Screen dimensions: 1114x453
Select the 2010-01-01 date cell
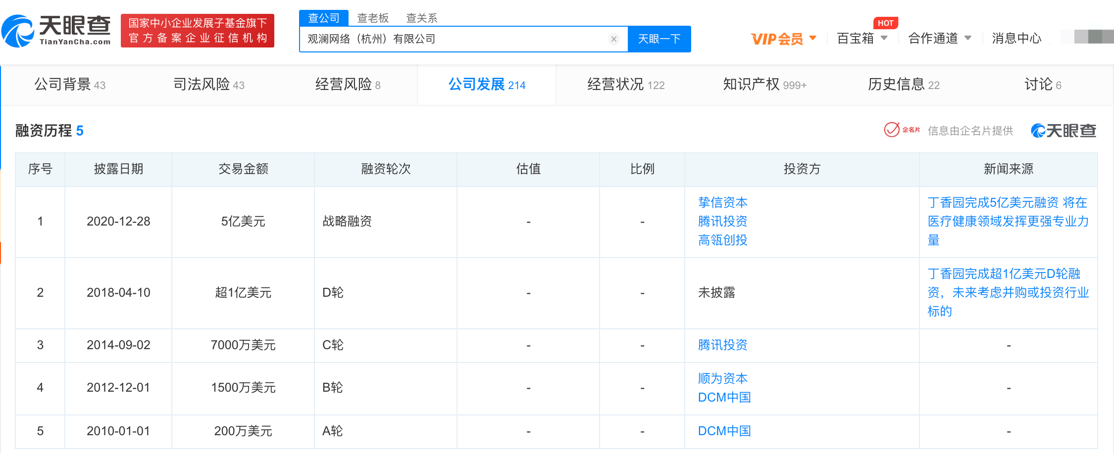118,431
